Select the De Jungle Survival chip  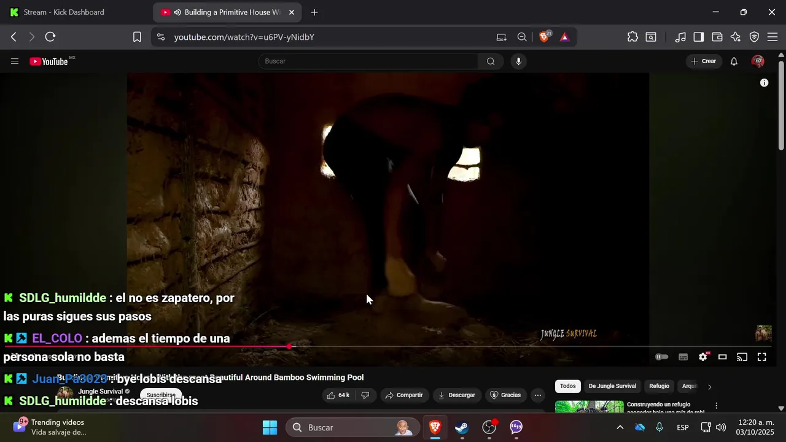(612, 386)
